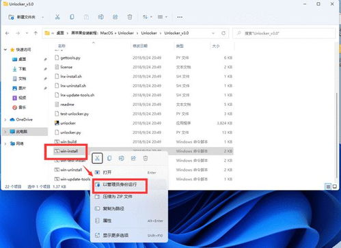Click the Delete icon in the context menu
The image size is (341, 248).
[146, 158]
